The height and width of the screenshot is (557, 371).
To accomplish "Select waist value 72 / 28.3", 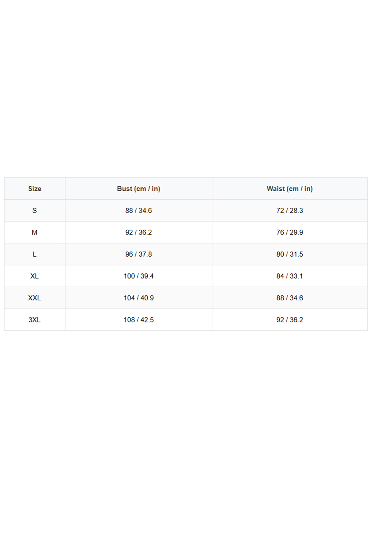I will (x=290, y=211).
